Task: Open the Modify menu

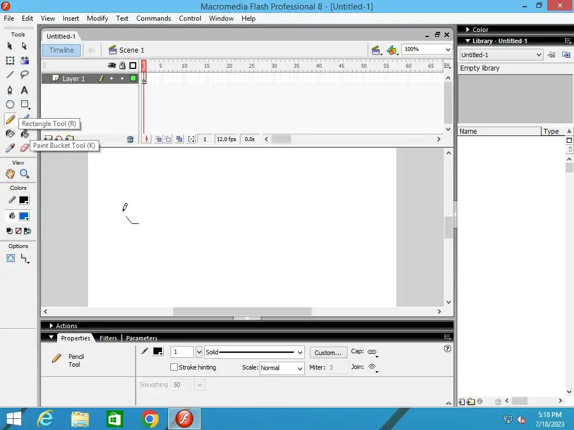Action: click(x=98, y=18)
